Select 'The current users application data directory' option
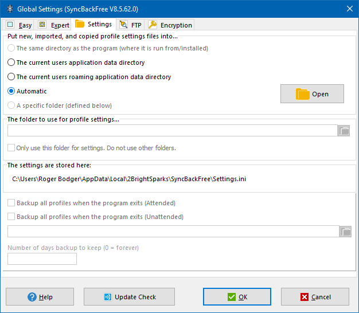 click(11, 62)
